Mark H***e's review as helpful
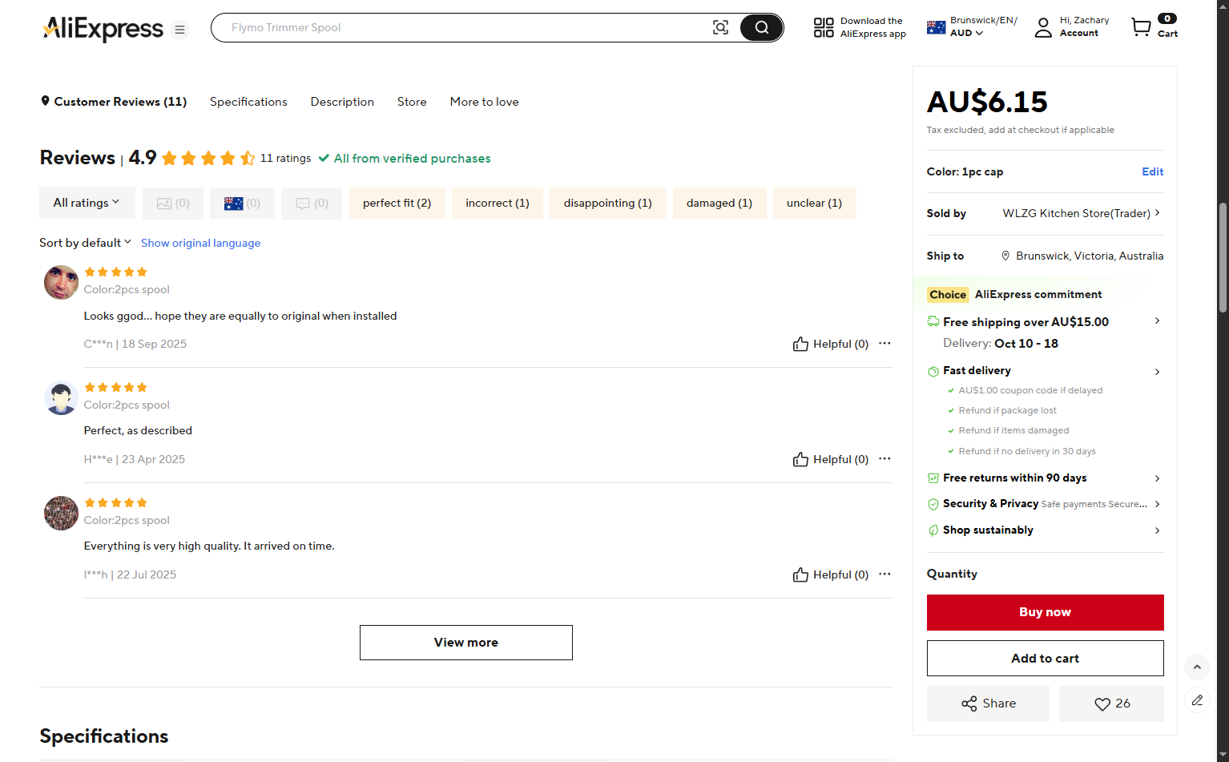The width and height of the screenshot is (1229, 762). [830, 459]
